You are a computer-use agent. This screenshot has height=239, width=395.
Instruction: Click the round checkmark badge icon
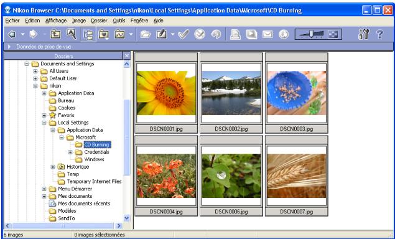(x=200, y=34)
